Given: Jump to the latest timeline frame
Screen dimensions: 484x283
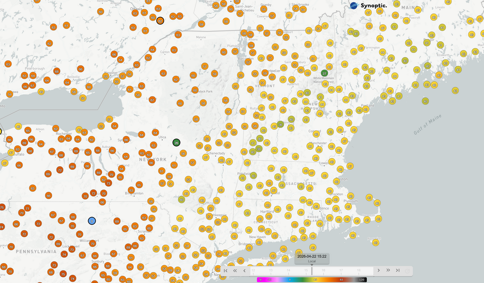Looking at the screenshot, I should pyautogui.click(x=397, y=270).
